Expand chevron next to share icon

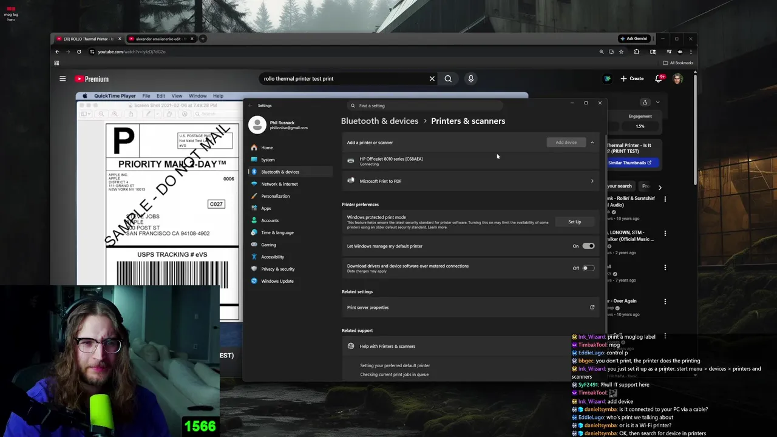(x=657, y=102)
